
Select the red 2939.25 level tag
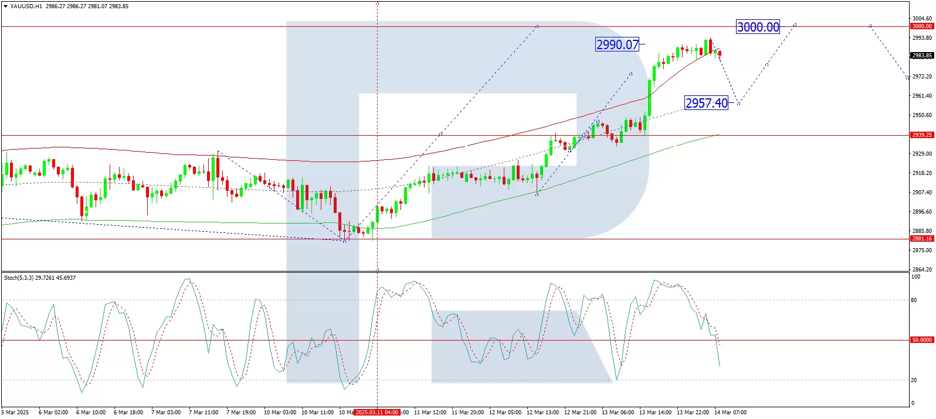[x=921, y=135]
